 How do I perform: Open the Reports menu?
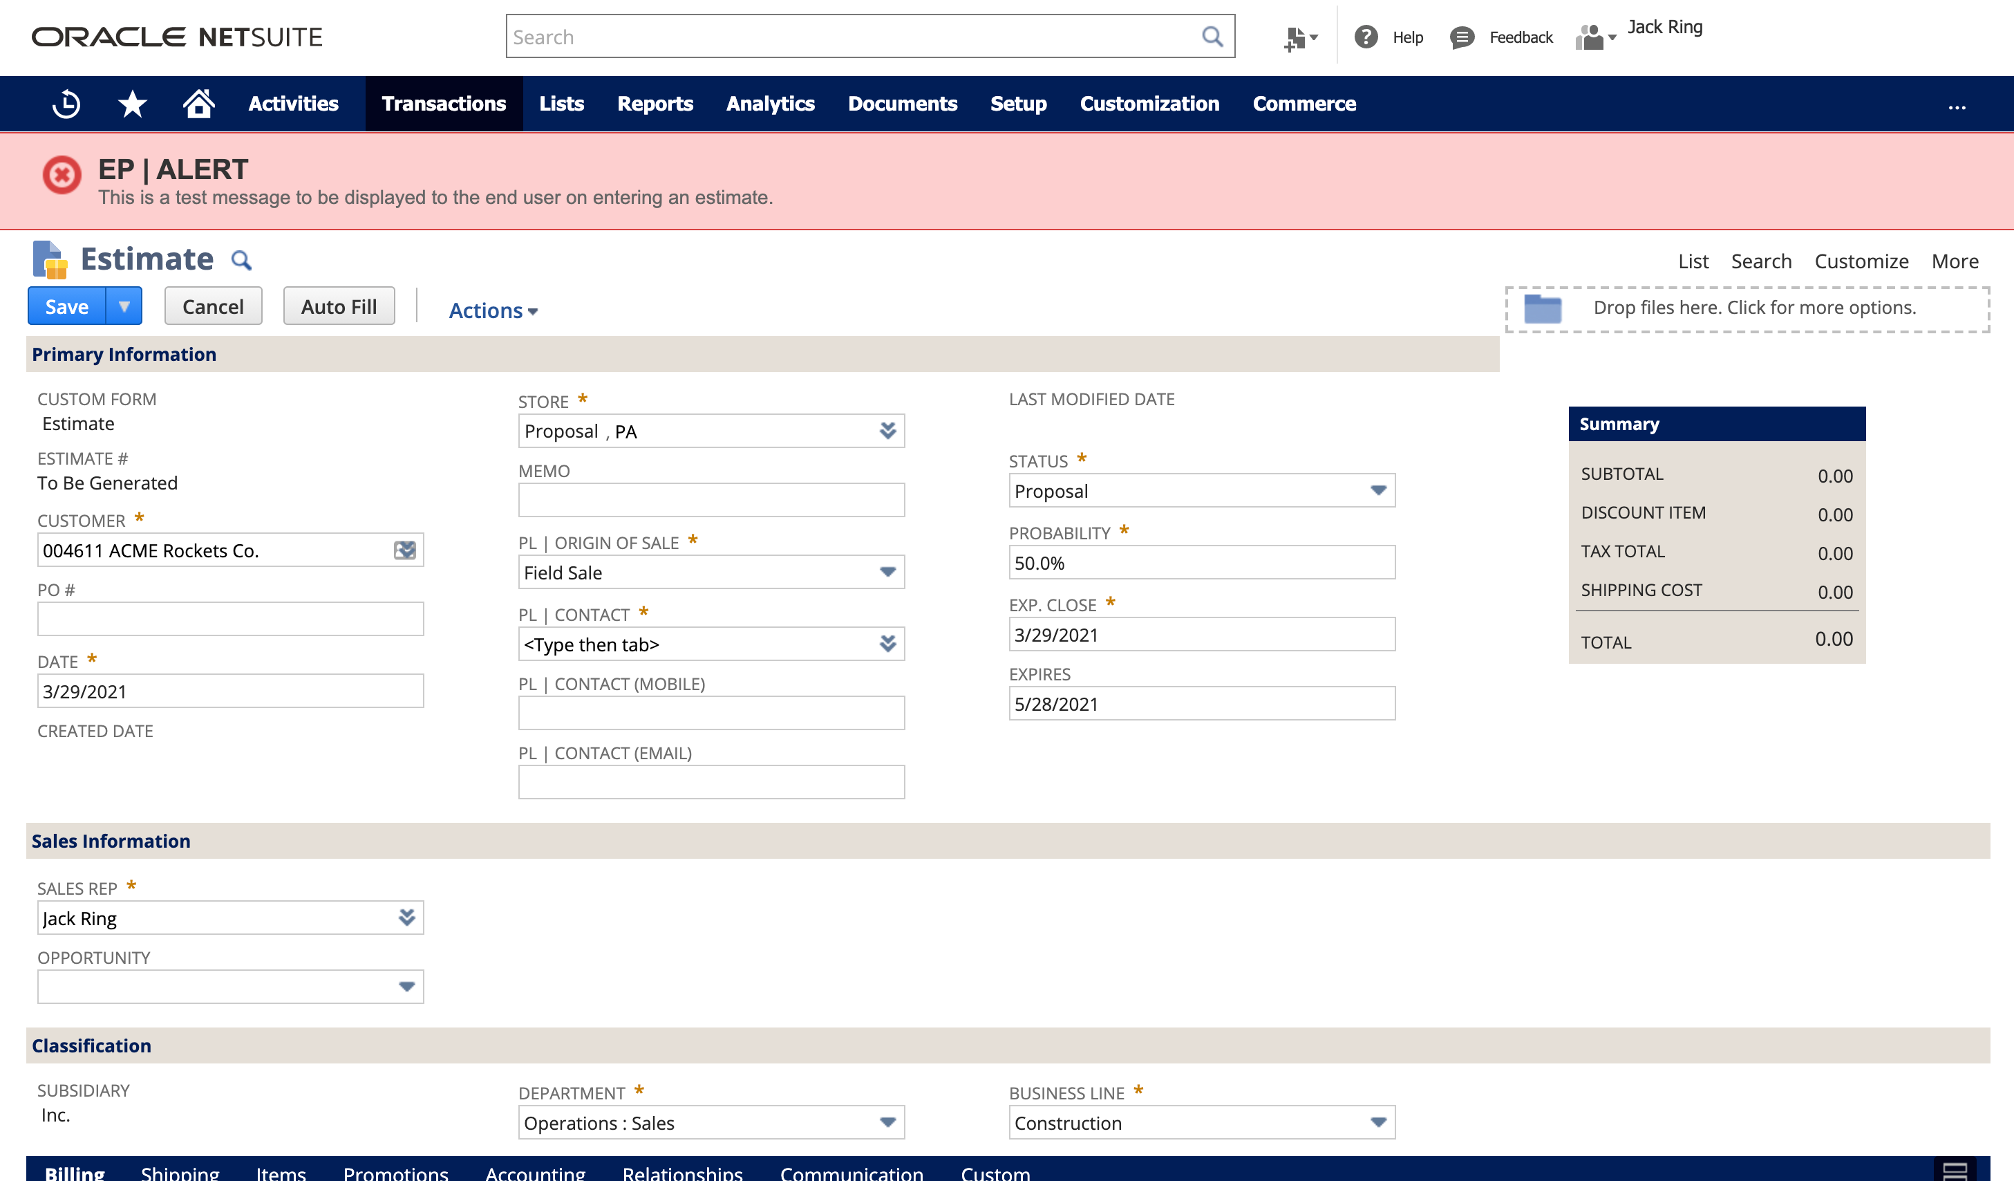point(655,104)
